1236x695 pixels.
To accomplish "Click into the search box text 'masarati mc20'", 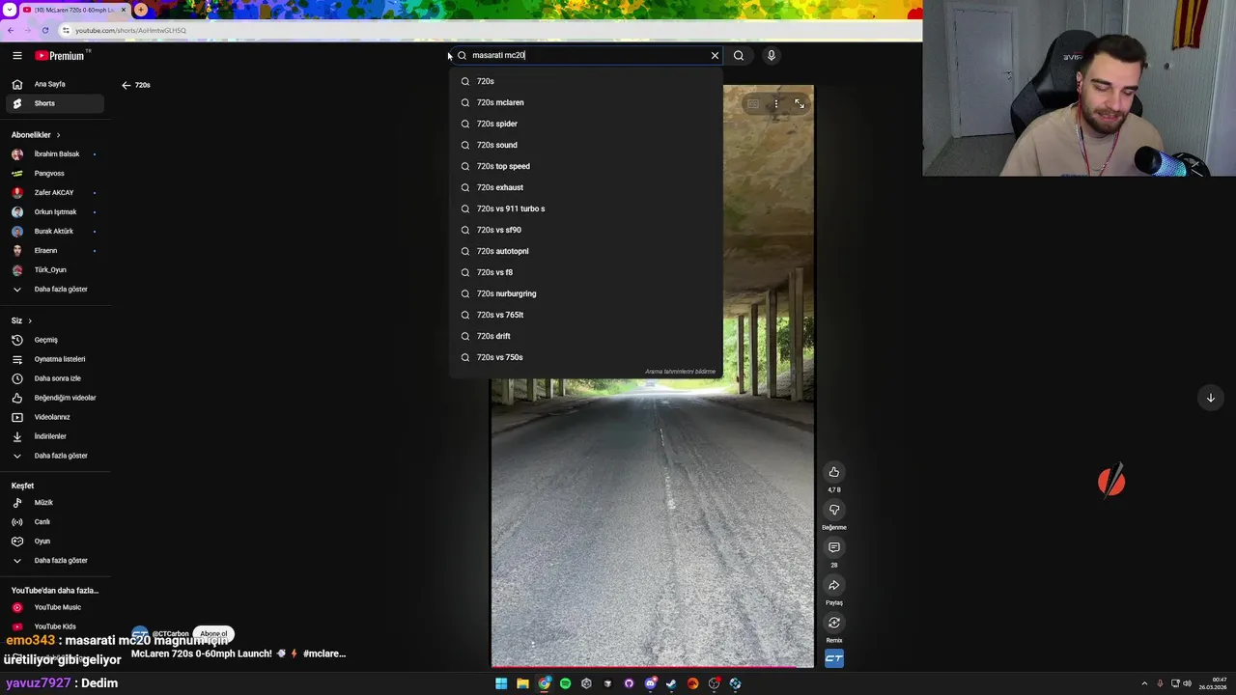I will point(498,55).
